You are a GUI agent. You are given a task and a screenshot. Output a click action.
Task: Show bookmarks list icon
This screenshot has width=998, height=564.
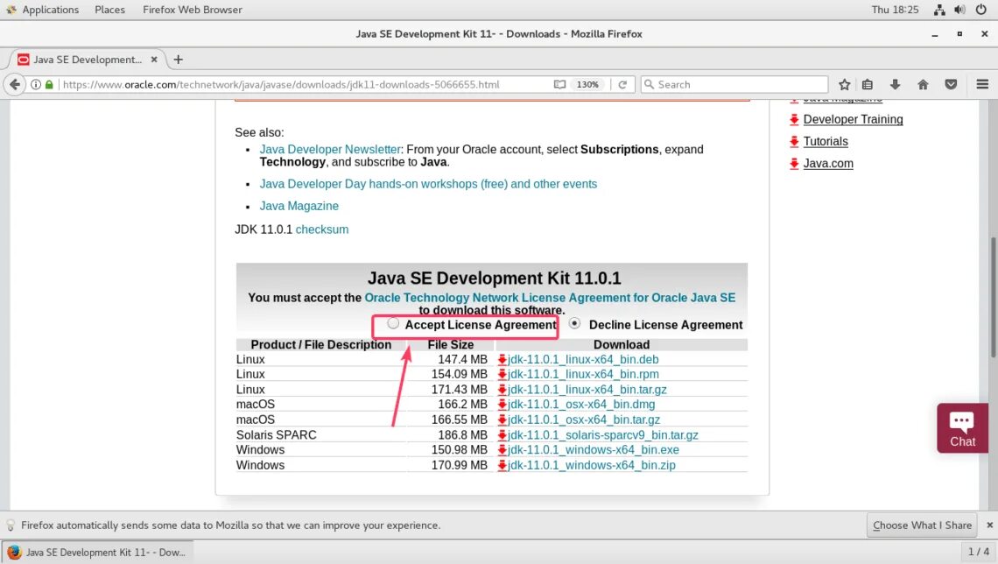click(867, 84)
